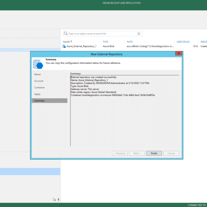Click the disabled Next button
Viewport: 207px width, 207px height.
coord(137,153)
